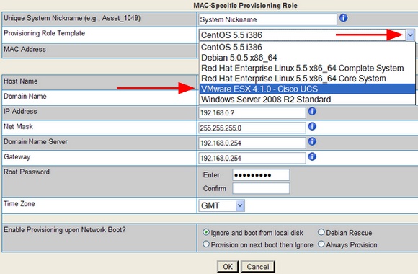Click the Root Password Enter field
418x274 pixels.
click(261, 175)
